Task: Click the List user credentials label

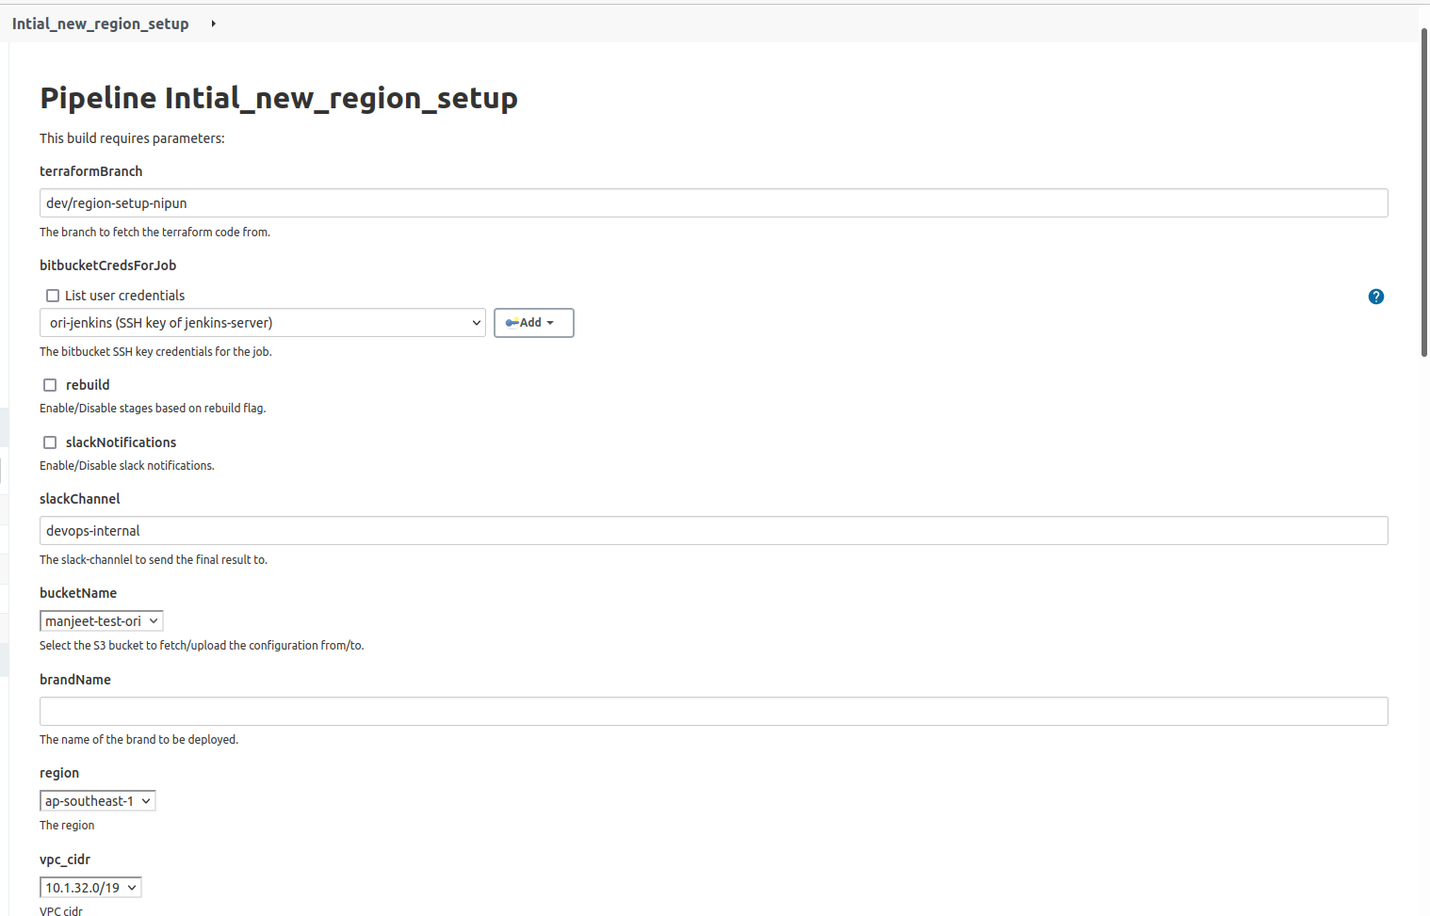Action: [124, 296]
